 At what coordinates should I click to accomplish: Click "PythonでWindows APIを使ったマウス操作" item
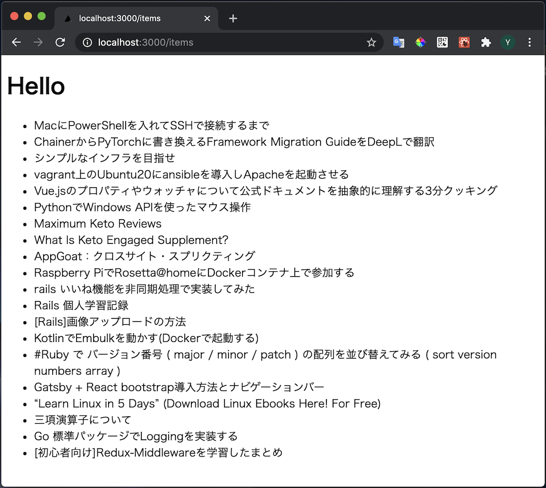pos(142,207)
